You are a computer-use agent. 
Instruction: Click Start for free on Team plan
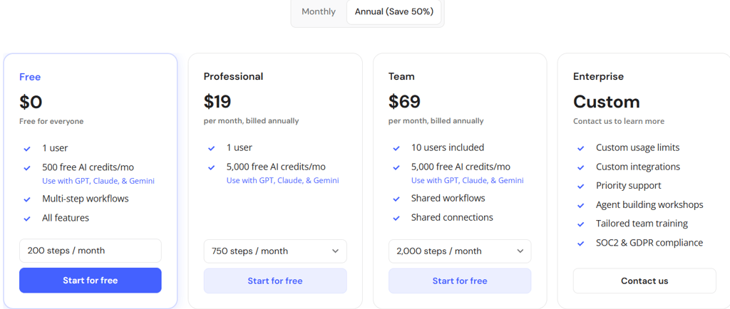click(460, 281)
